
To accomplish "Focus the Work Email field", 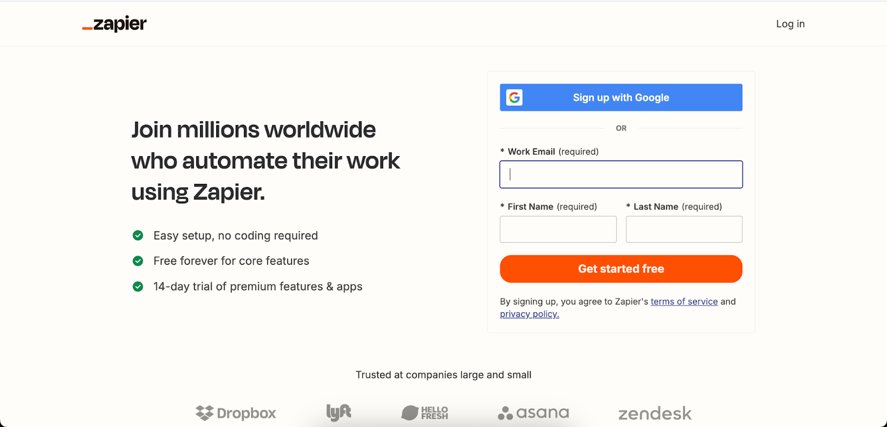I will [x=621, y=174].
